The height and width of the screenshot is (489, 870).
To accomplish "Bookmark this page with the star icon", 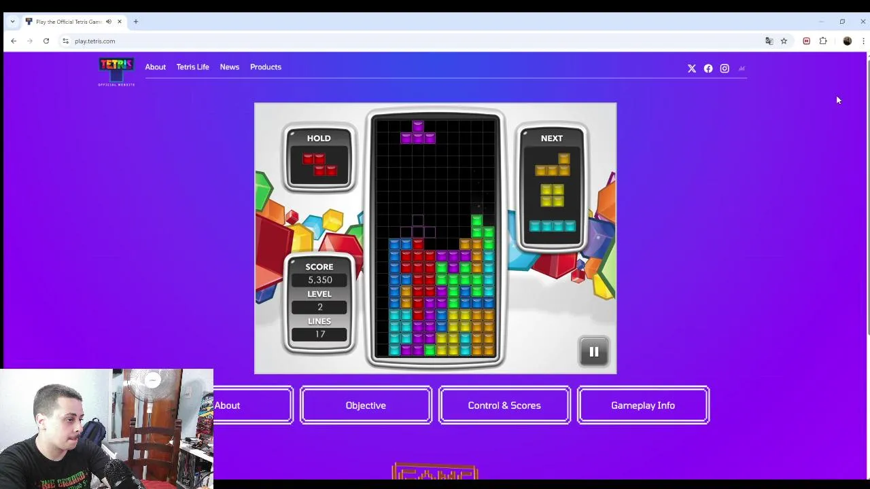I will pyautogui.click(x=784, y=41).
